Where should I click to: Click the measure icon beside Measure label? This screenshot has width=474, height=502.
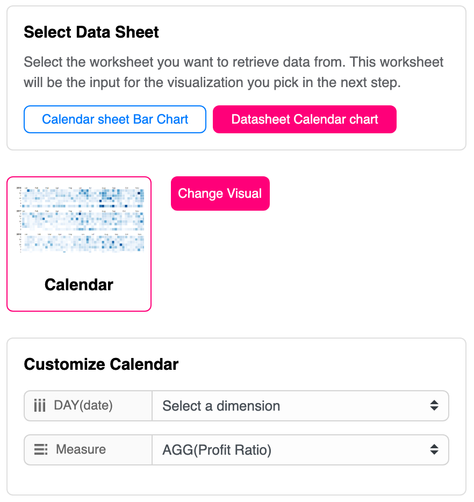41,449
